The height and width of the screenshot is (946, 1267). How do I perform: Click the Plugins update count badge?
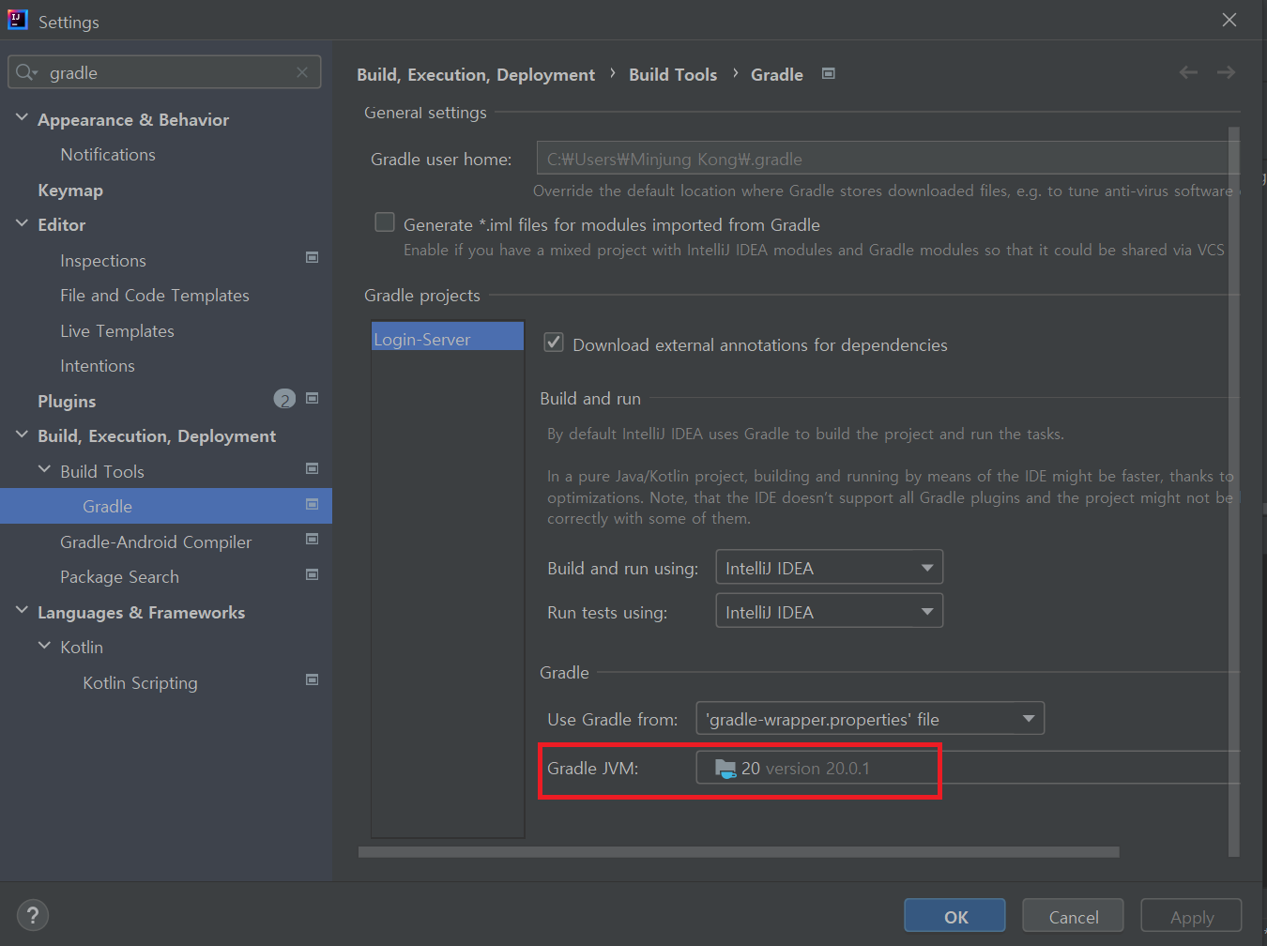[x=284, y=400]
